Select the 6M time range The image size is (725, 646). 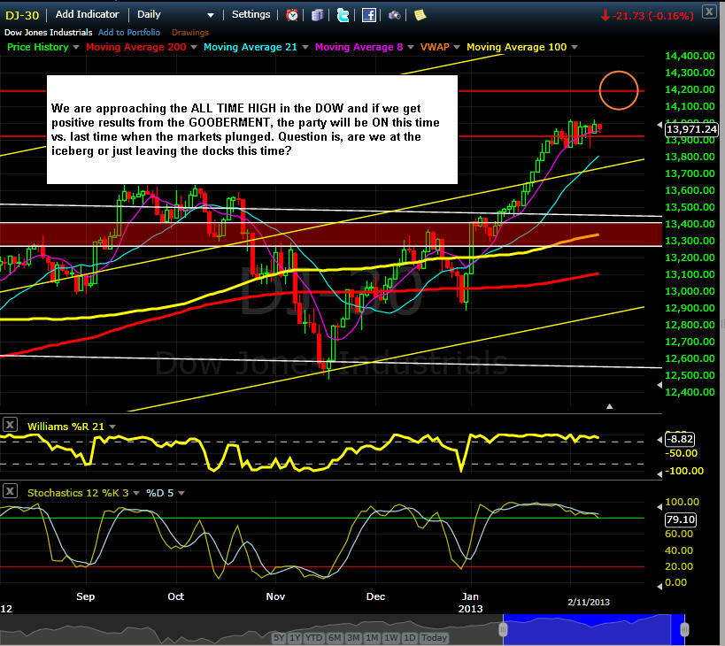(x=335, y=638)
